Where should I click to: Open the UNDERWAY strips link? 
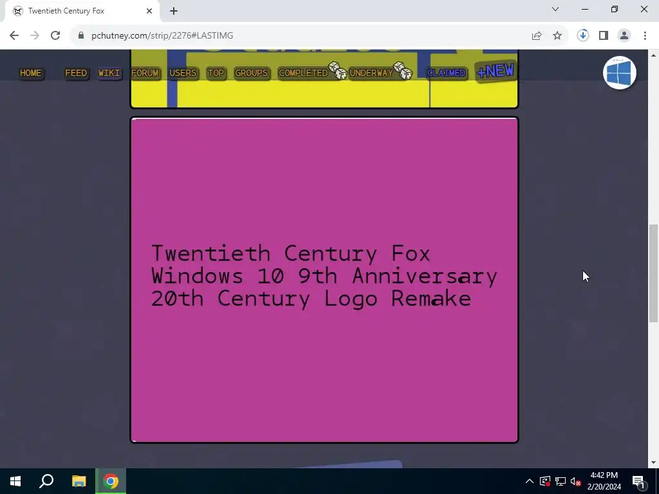(x=371, y=73)
